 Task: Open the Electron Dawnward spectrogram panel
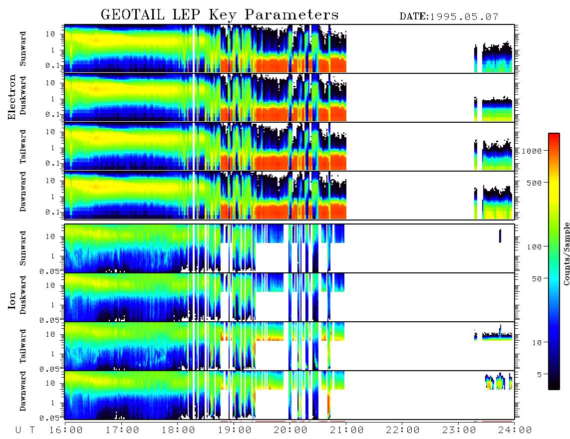click(x=289, y=195)
